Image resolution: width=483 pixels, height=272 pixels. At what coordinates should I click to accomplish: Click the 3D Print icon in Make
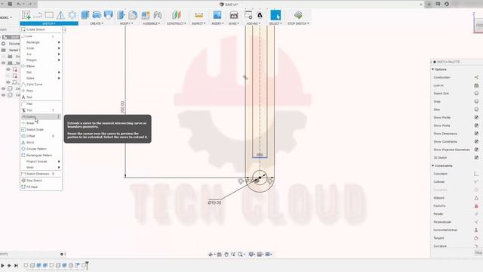pos(234,15)
